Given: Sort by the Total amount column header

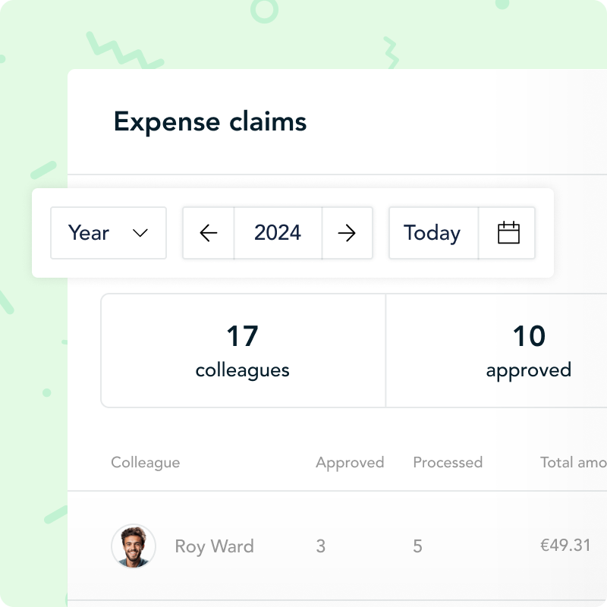Looking at the screenshot, I should (573, 462).
